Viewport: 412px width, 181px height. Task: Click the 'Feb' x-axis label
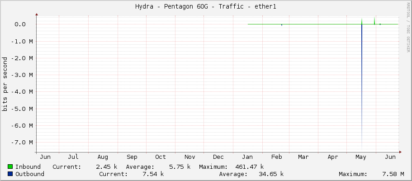coord(277,157)
